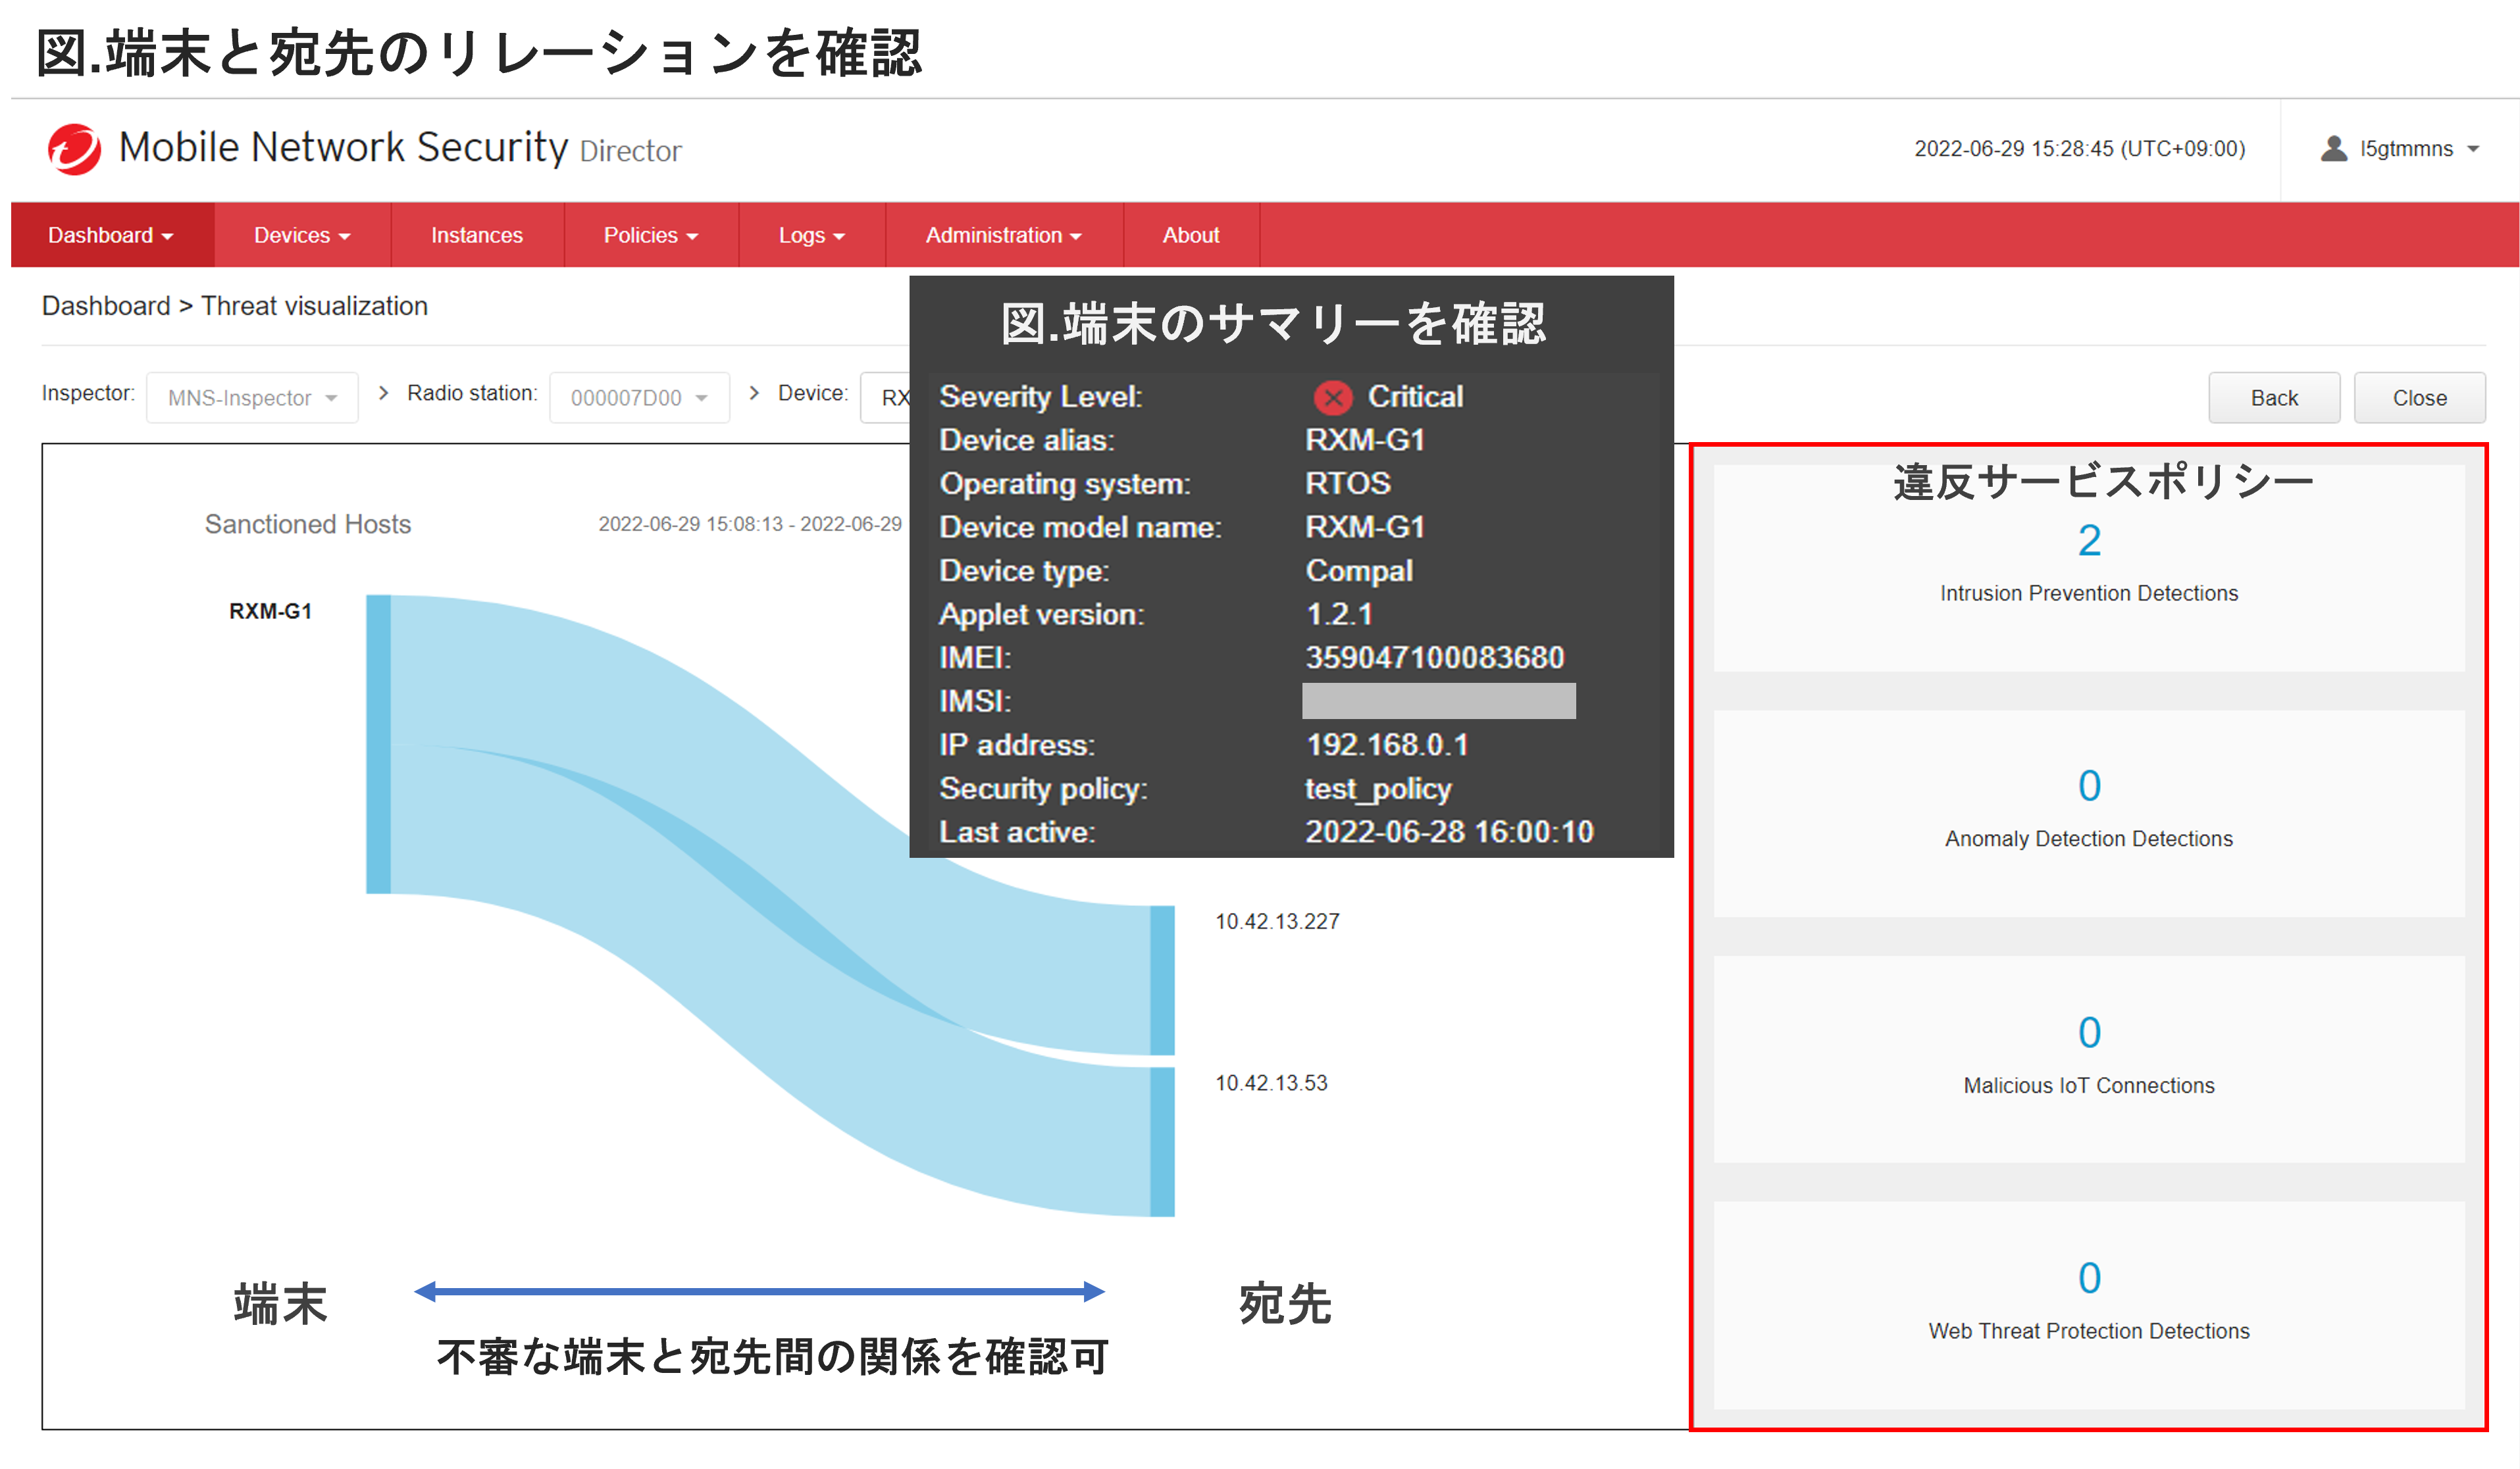Select the RXM-G1 node bar in the chart
Viewport: 2520px width, 1469px height.
pos(378,745)
